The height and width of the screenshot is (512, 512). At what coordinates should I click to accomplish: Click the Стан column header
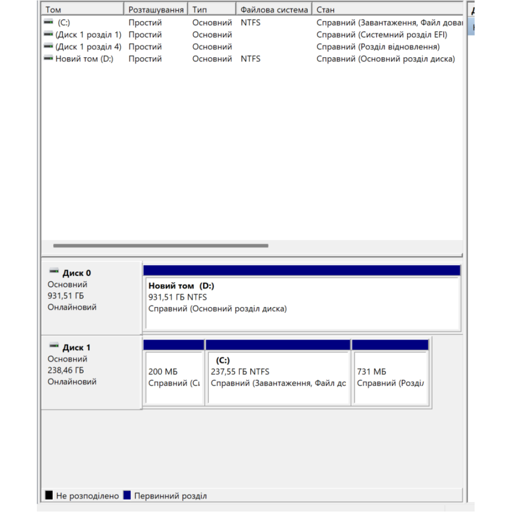[387, 10]
